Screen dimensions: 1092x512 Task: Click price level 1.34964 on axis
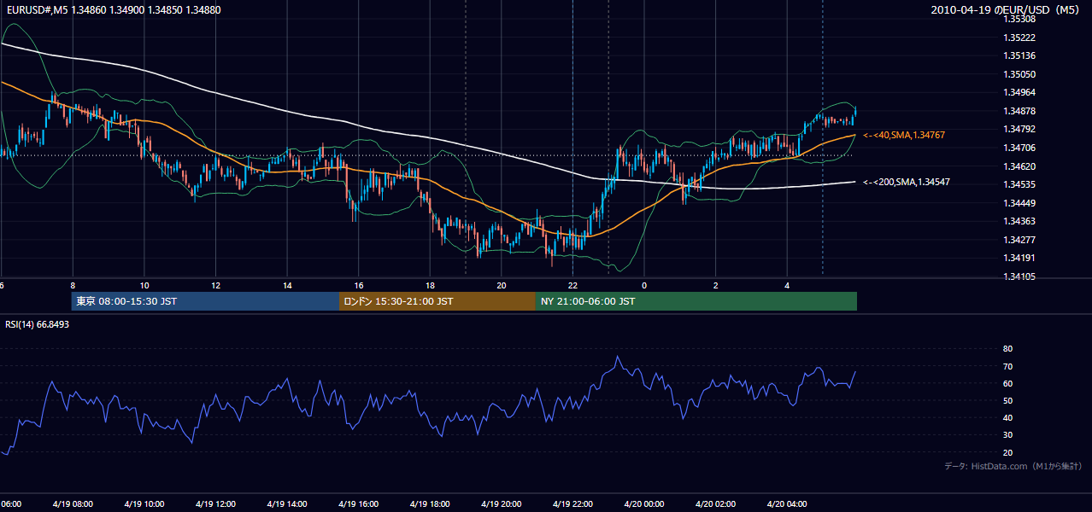(x=1019, y=92)
